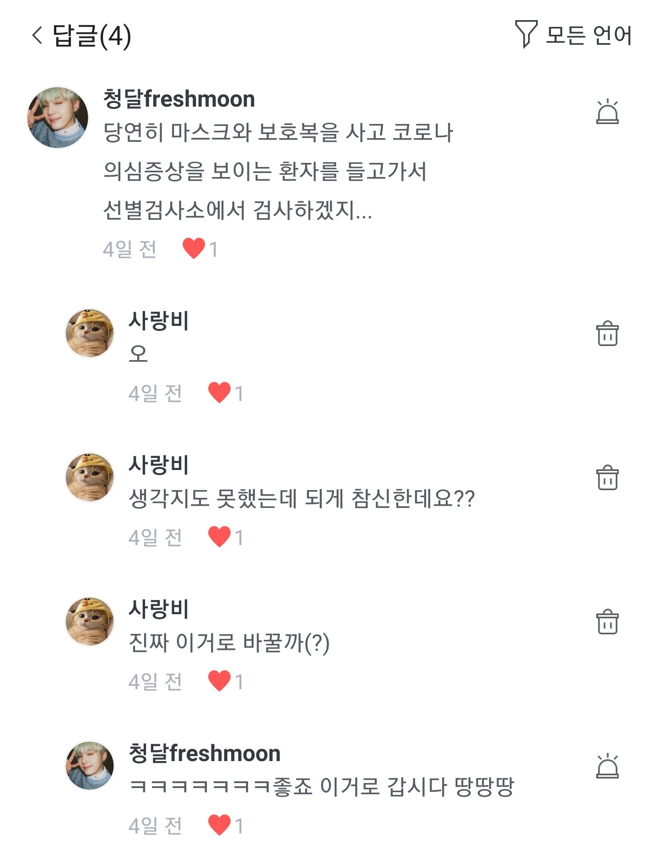Unlike the 생각지도 못했는데 reply

(219, 537)
